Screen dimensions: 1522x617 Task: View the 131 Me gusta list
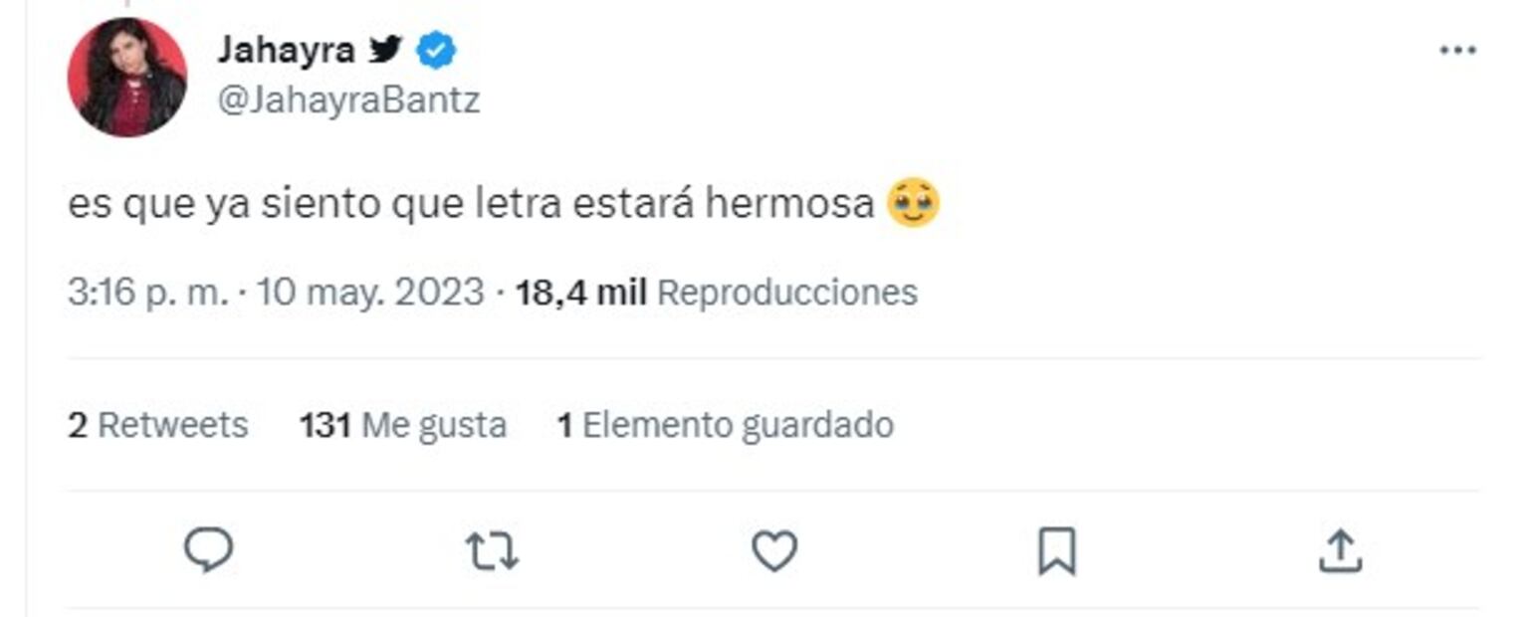point(401,425)
